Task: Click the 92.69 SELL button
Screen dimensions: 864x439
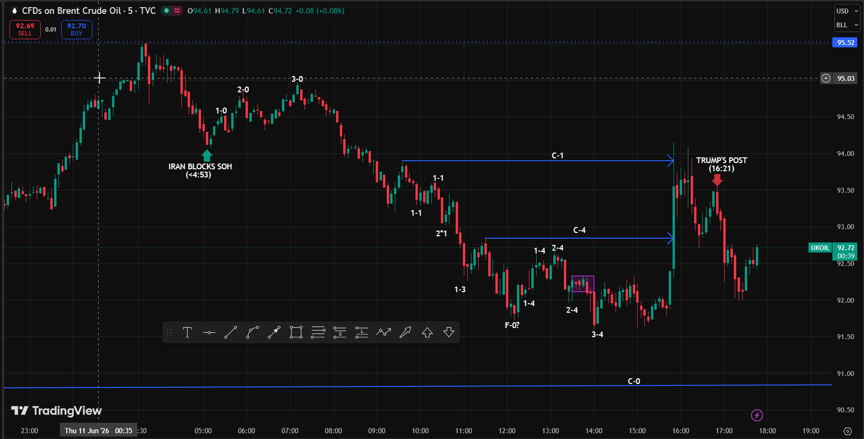Action: (x=25, y=30)
